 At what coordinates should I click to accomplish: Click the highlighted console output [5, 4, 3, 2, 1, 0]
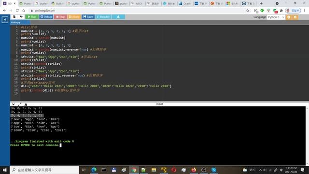[27, 116]
